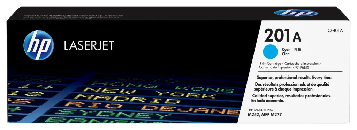The image size is (357, 130).
Task: Click the Spanish 'Calidad superior' line
Action: click(x=291, y=96)
